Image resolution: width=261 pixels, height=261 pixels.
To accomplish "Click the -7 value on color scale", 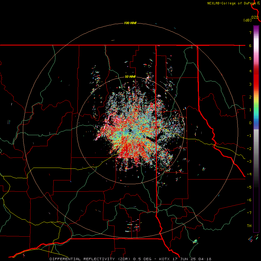I will pyautogui.click(x=249, y=213).
